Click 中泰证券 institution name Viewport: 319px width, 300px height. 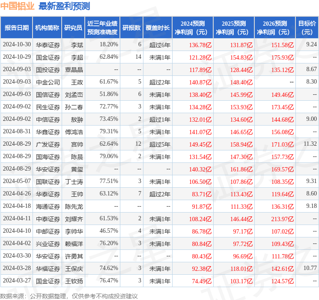tap(48, 219)
